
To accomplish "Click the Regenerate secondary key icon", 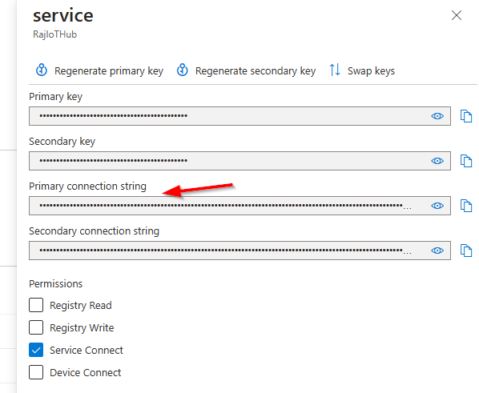I will click(x=183, y=70).
